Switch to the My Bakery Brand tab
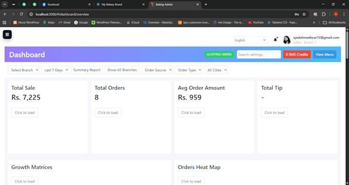 [121, 5]
